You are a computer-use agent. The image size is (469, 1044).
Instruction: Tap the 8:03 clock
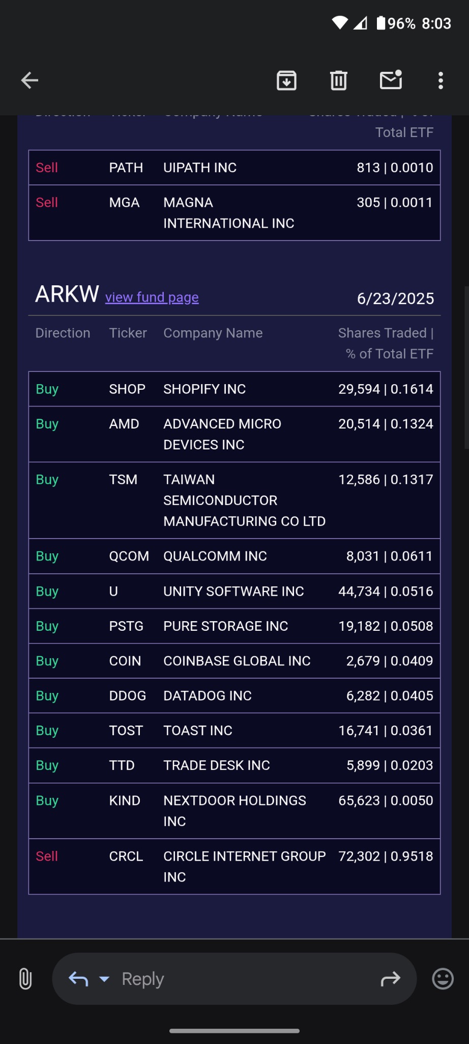coord(436,23)
